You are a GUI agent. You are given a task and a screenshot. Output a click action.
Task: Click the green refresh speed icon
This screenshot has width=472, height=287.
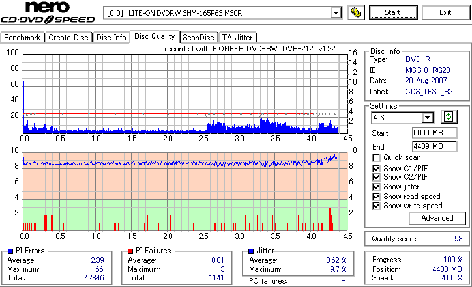pos(449,116)
